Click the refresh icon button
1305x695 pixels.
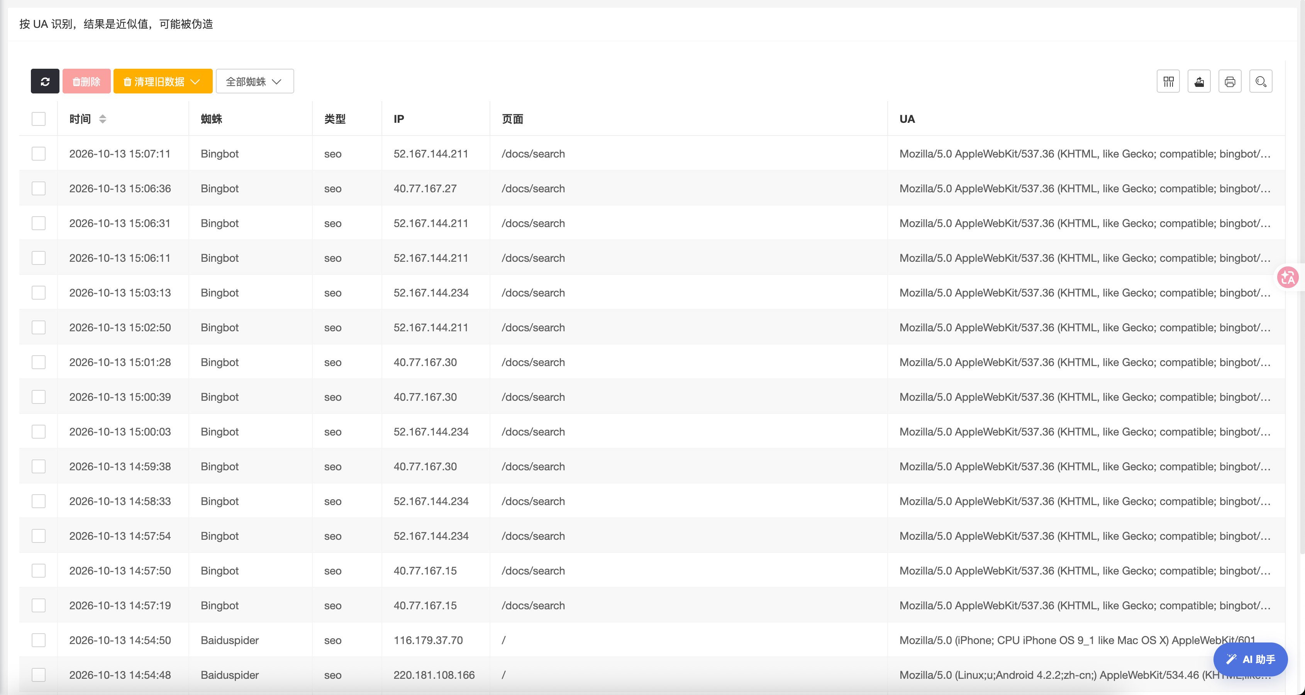[x=45, y=81]
